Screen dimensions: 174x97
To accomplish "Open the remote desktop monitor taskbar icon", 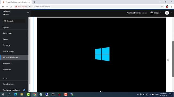I will [x=47, y=95].
